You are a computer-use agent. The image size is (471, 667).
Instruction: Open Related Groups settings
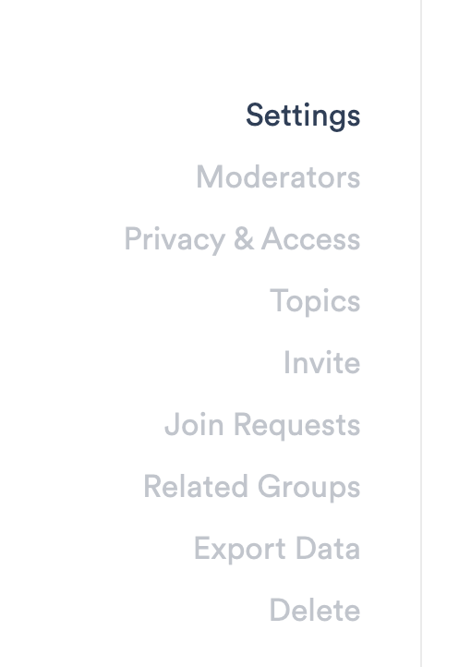coord(252,487)
